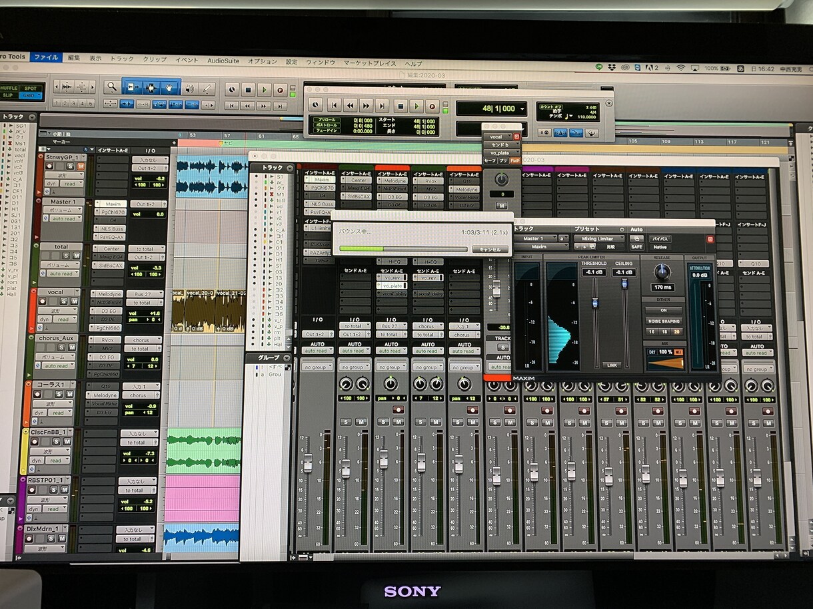
Task: Click the automation icon on the Master 1 track
Action: [x=46, y=218]
